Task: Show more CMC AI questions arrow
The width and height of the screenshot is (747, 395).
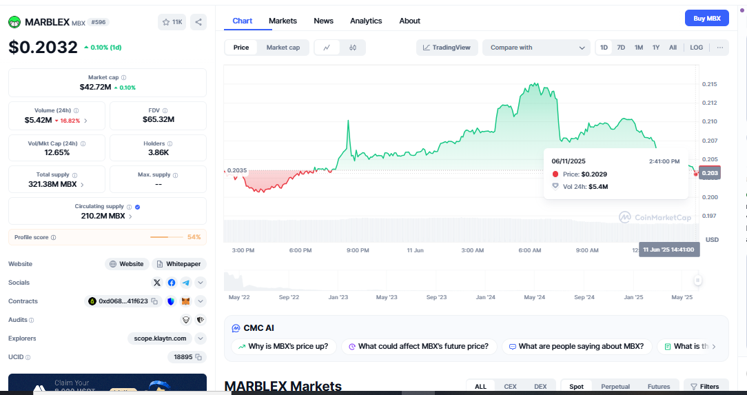Action: (714, 346)
